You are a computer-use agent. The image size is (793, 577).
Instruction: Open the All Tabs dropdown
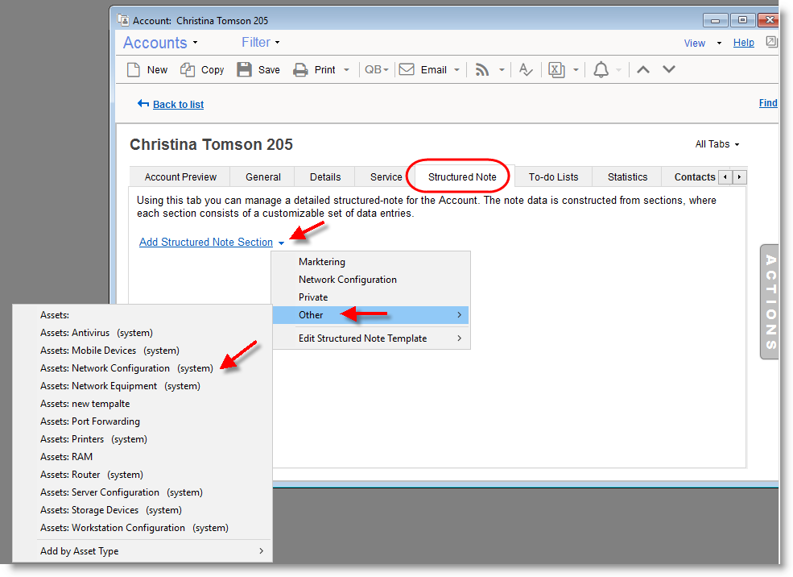[717, 144]
